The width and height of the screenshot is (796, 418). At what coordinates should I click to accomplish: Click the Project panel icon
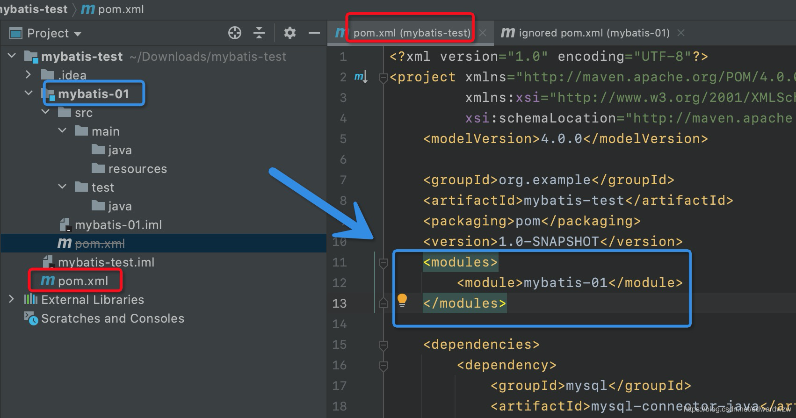[16, 33]
